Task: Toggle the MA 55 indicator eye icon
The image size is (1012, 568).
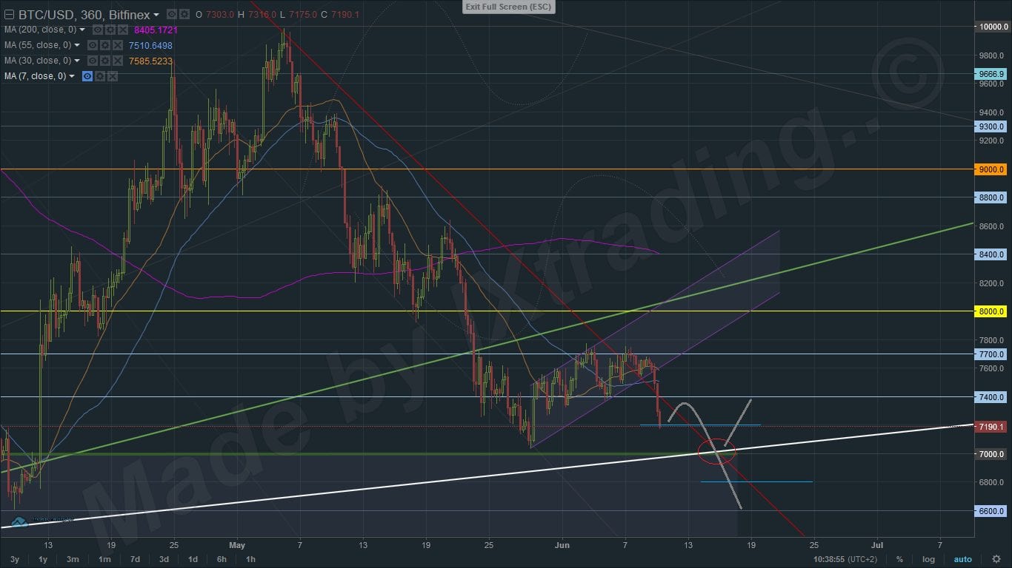Action: 92,45
